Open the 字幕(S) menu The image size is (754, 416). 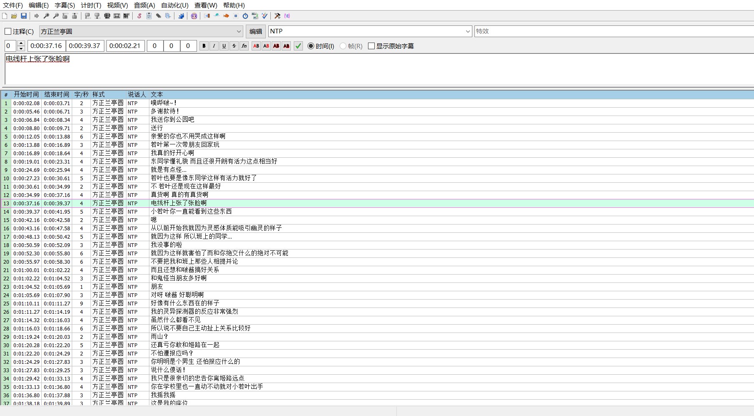tap(65, 5)
